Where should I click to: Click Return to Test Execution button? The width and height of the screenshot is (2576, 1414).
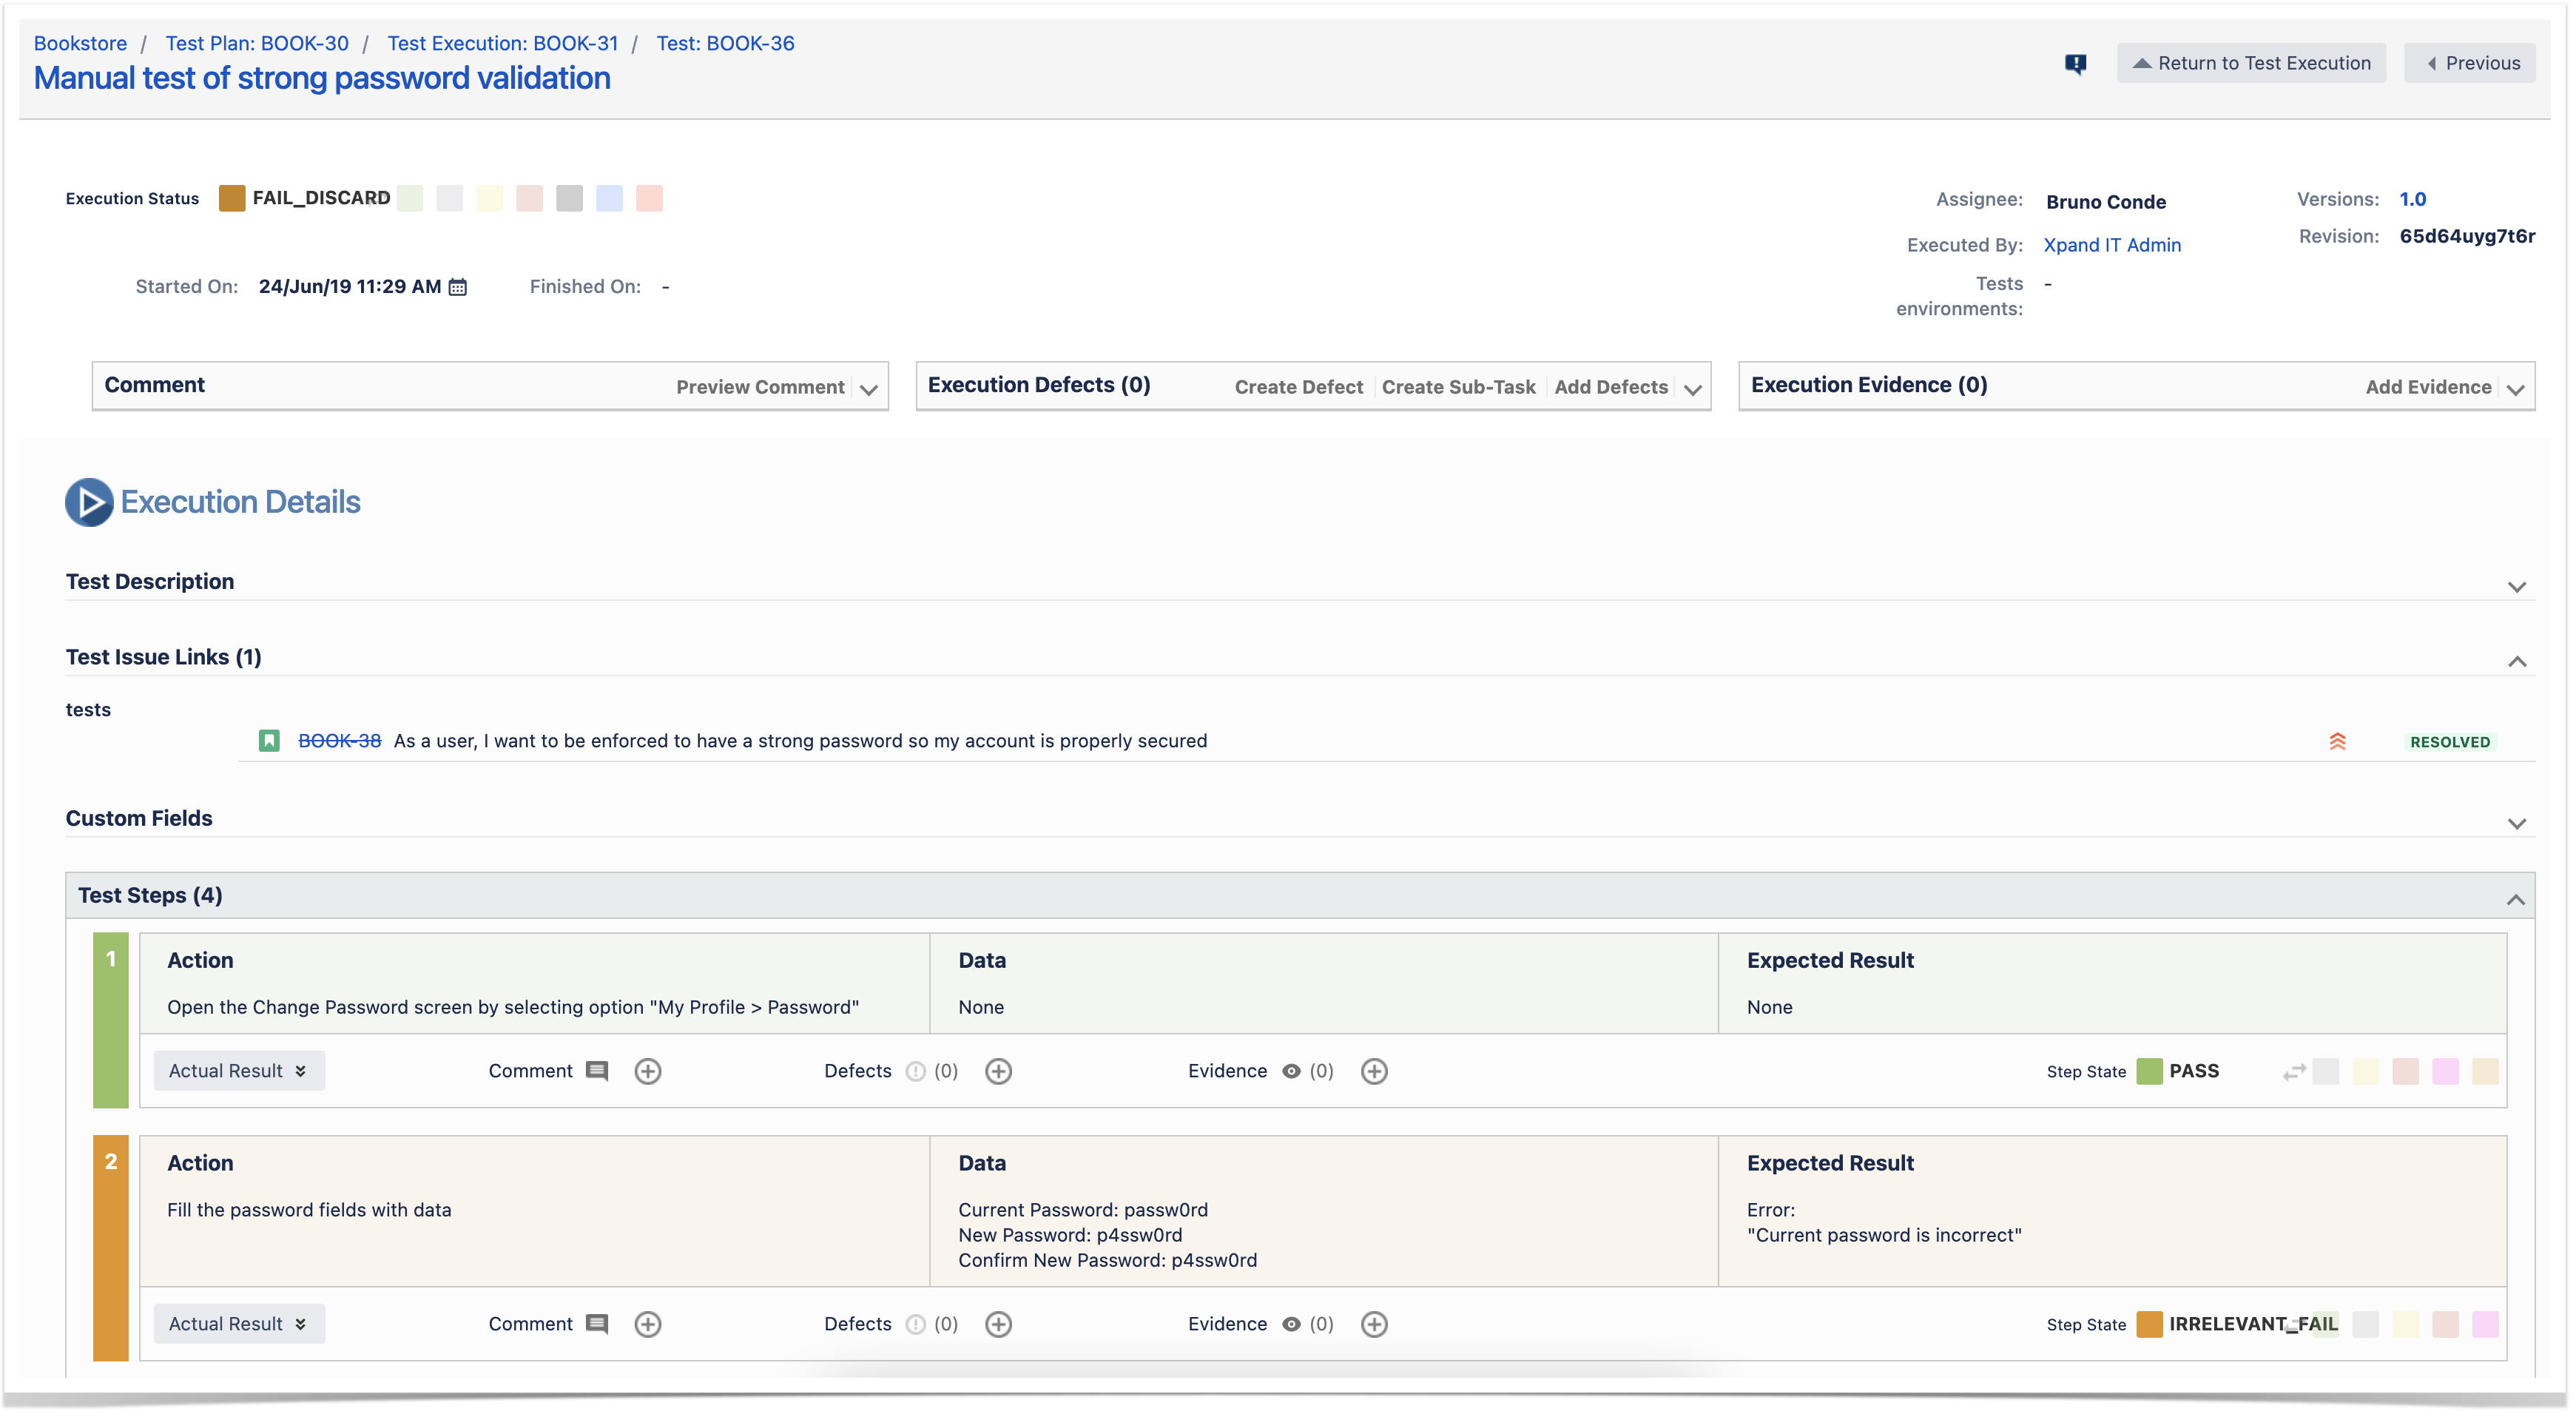2250,63
